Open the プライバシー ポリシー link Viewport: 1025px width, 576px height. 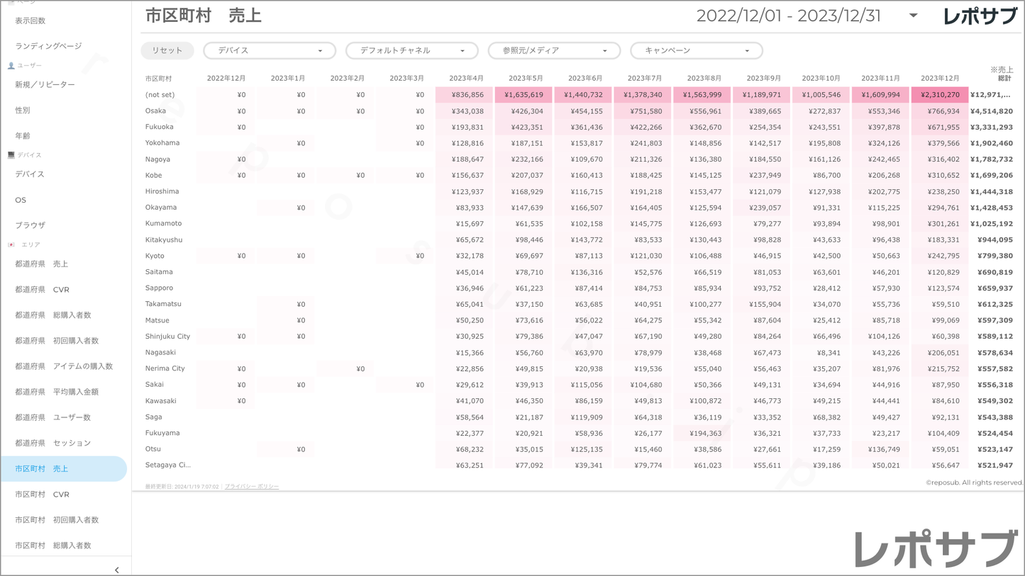pyautogui.click(x=252, y=487)
